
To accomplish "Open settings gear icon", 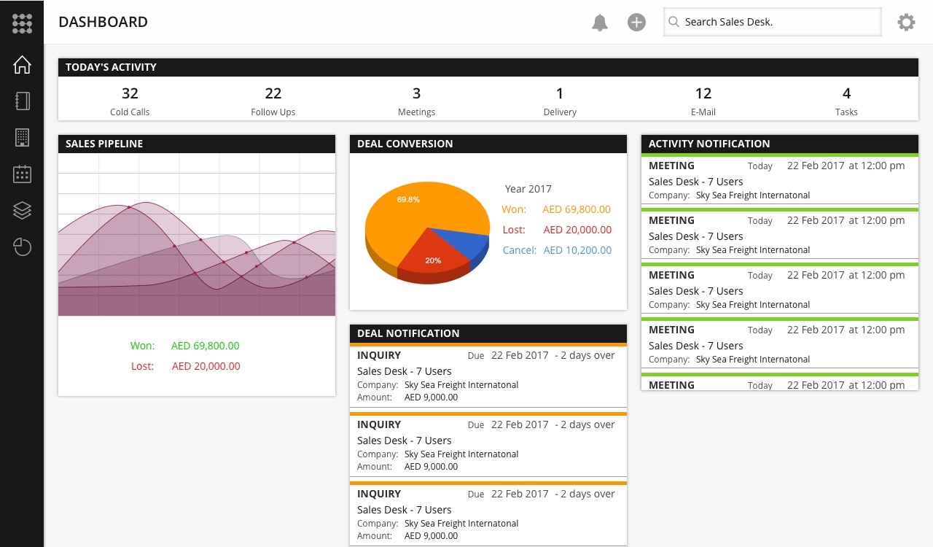I will (x=906, y=22).
